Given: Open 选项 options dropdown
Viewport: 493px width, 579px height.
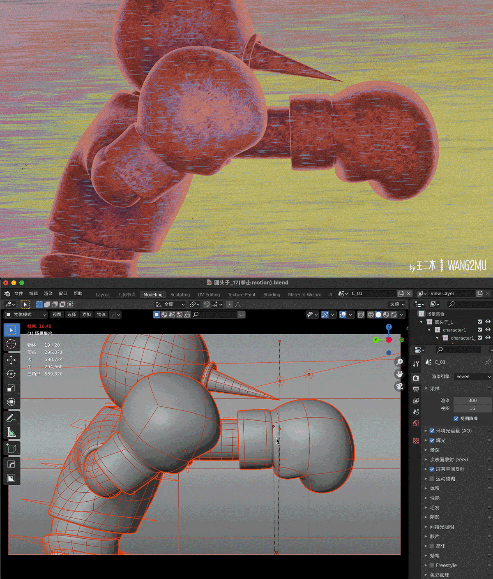Looking at the screenshot, I should click(x=397, y=304).
